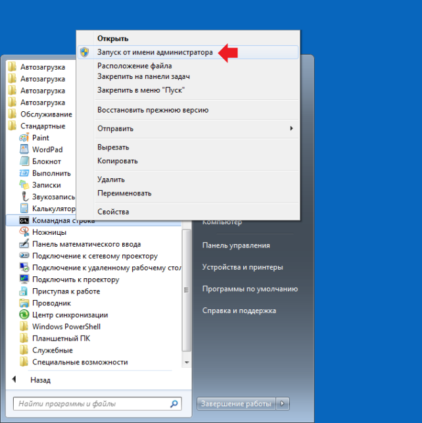The image size is (422, 423).
Task: Click the Проводник explorer icon
Action: click(24, 303)
